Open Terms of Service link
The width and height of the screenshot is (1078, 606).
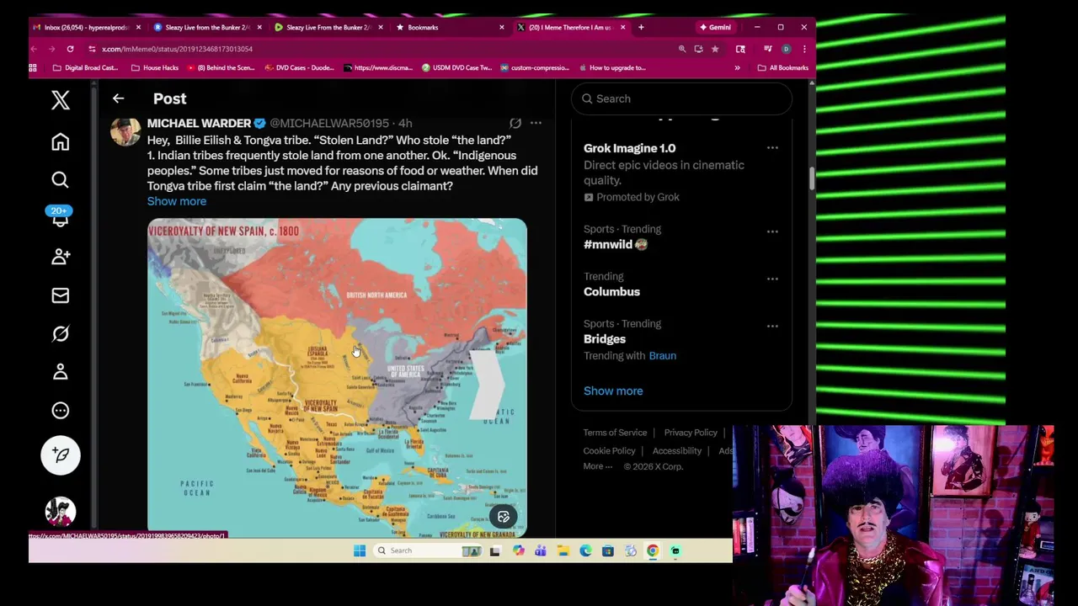coord(615,433)
